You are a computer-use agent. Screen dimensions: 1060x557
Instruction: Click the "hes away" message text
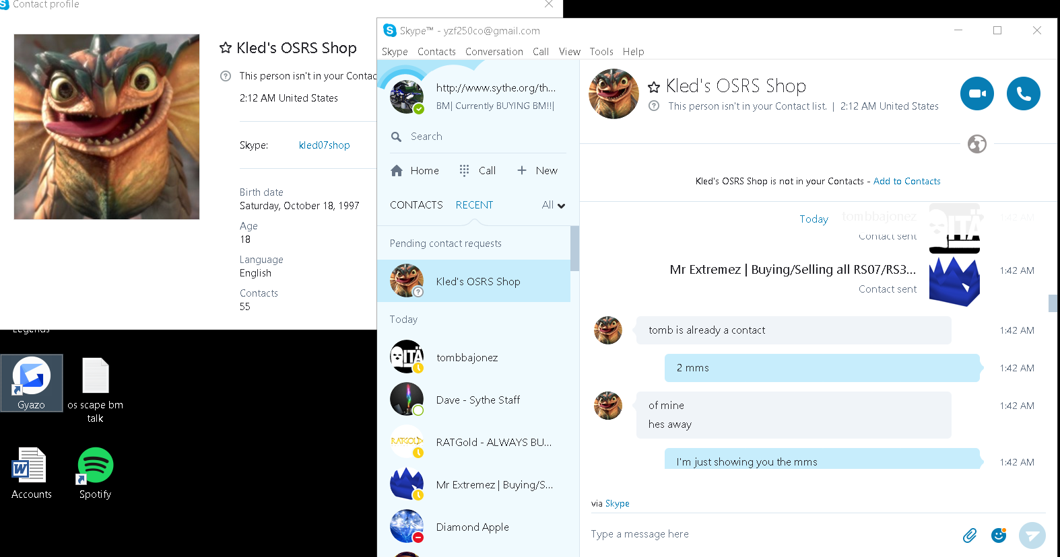669,424
